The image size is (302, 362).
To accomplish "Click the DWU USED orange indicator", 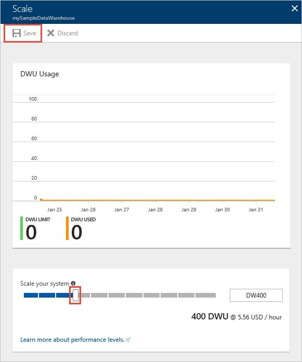I will pos(67,228).
